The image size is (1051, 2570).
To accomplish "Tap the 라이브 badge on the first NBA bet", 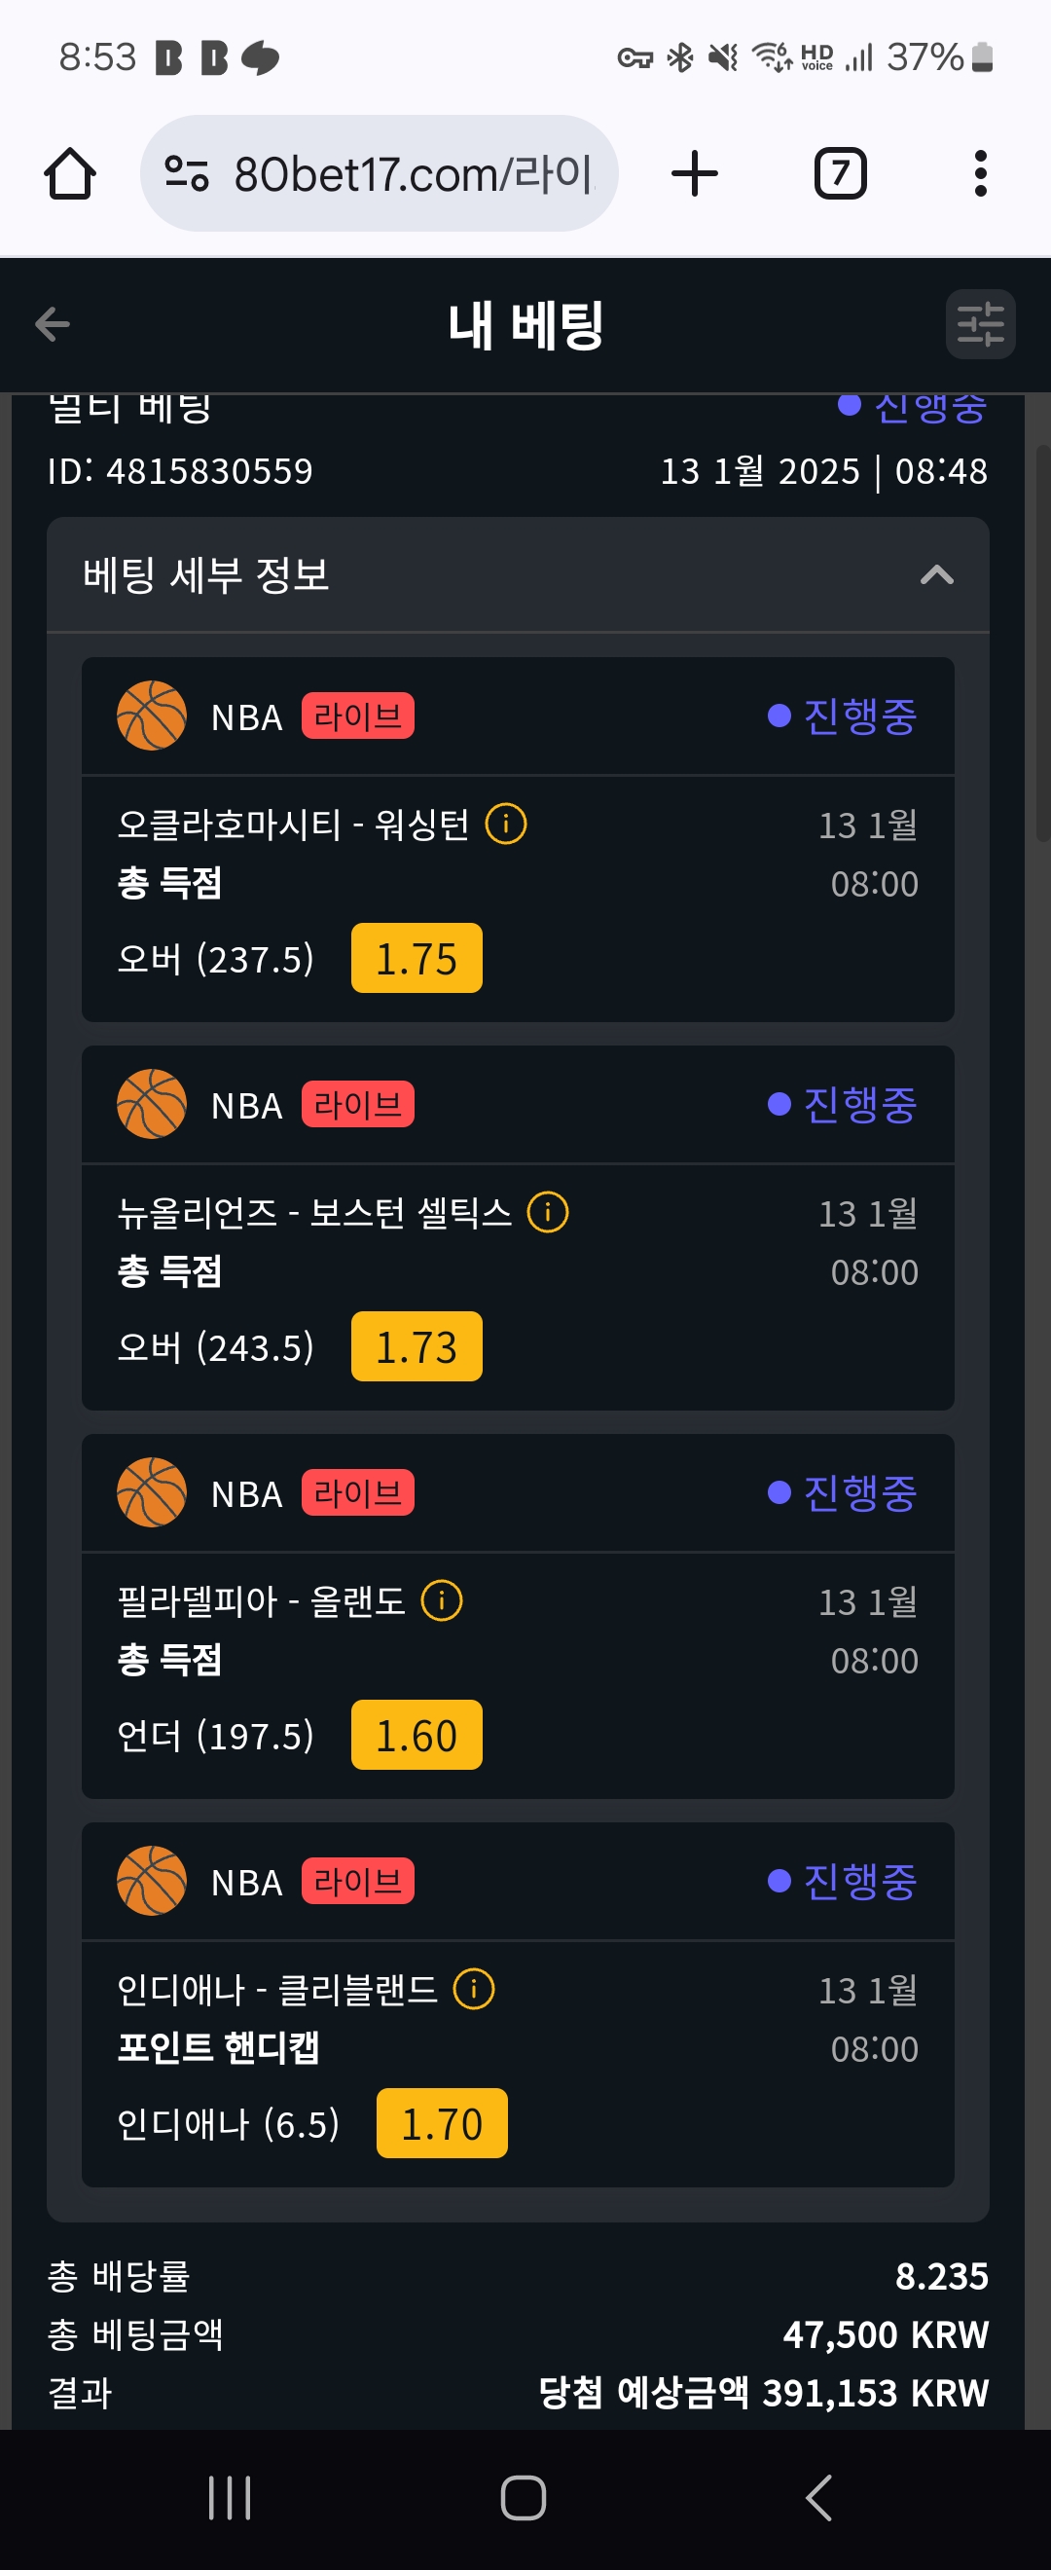I will (358, 716).
